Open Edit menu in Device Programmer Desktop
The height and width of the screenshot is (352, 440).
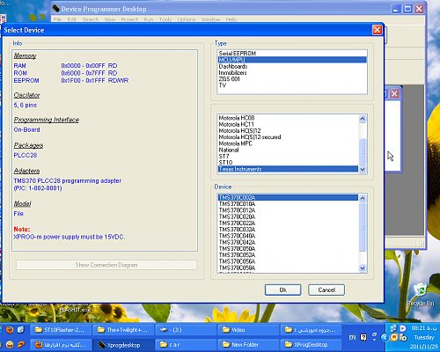click(x=72, y=19)
